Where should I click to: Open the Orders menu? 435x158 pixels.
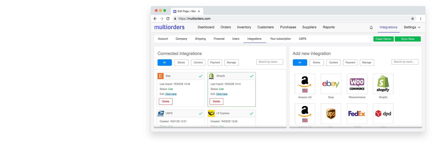(226, 27)
